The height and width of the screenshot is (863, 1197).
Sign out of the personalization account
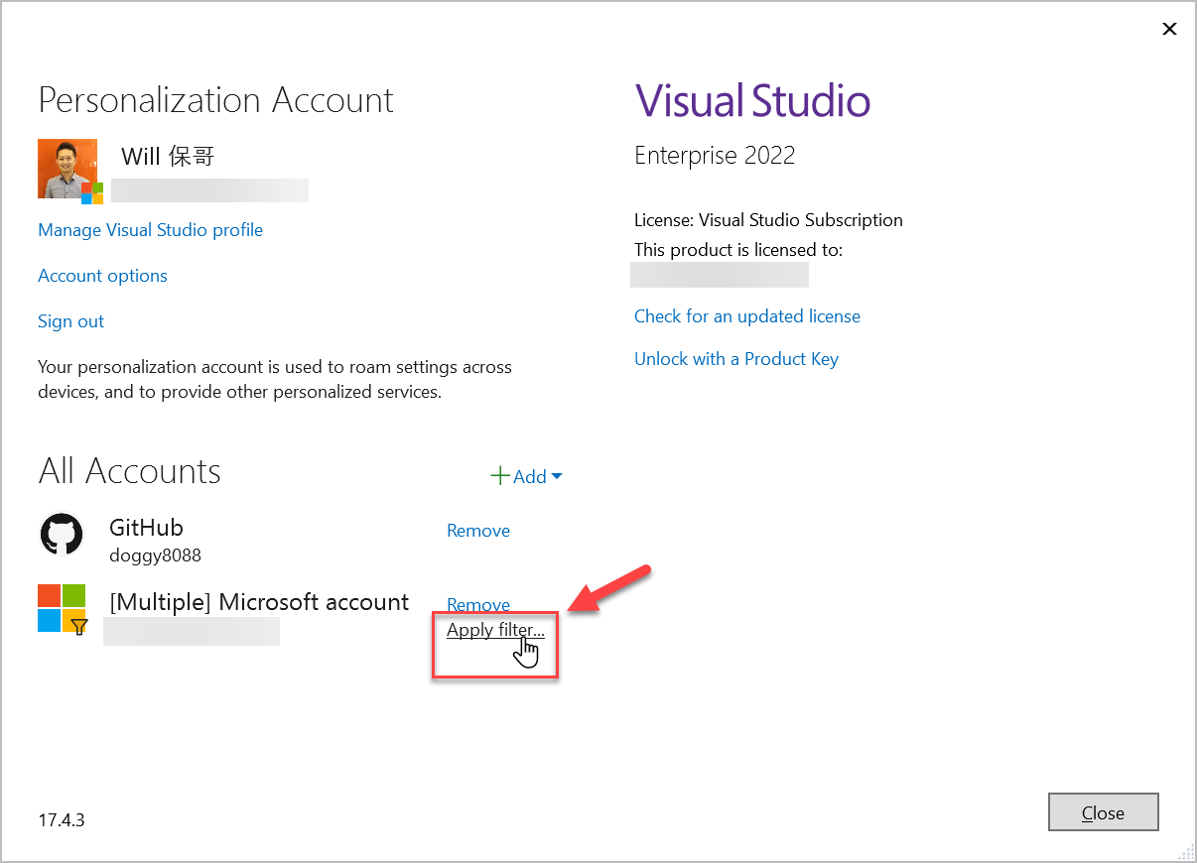[x=71, y=321]
